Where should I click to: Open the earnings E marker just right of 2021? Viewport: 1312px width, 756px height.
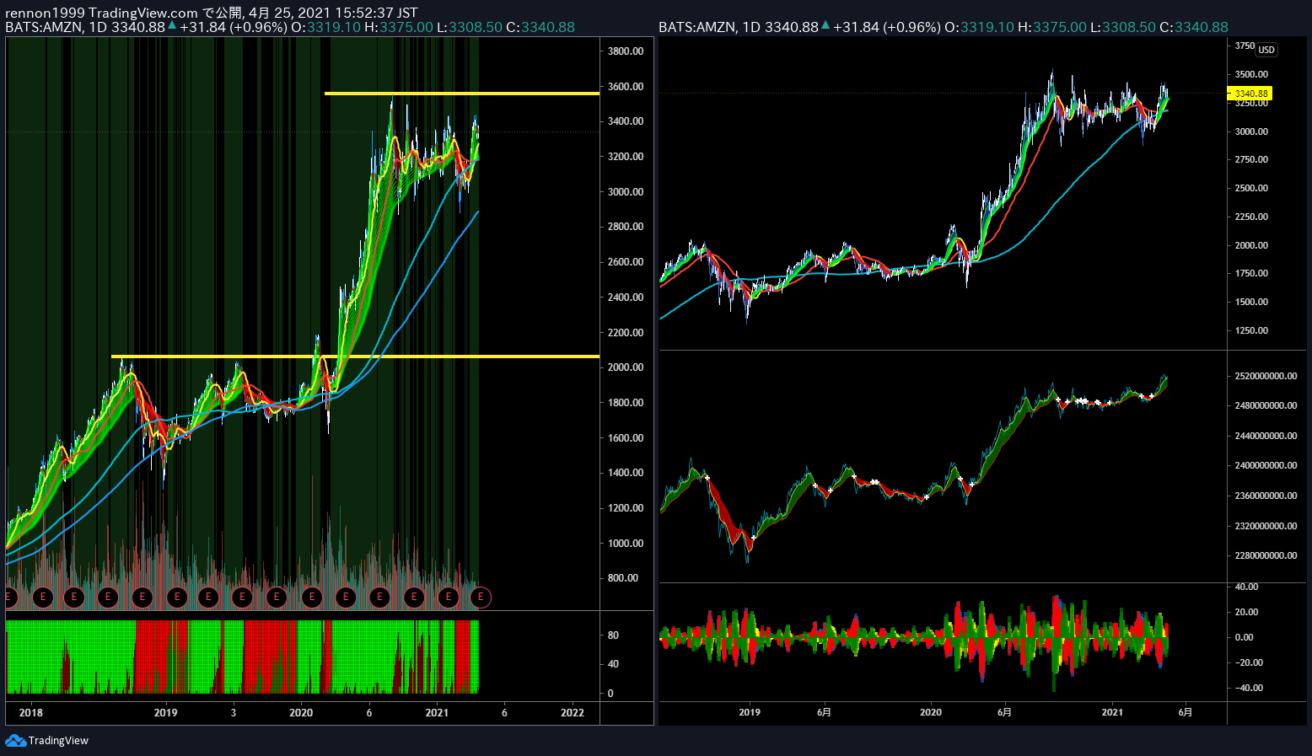pyautogui.click(x=448, y=598)
